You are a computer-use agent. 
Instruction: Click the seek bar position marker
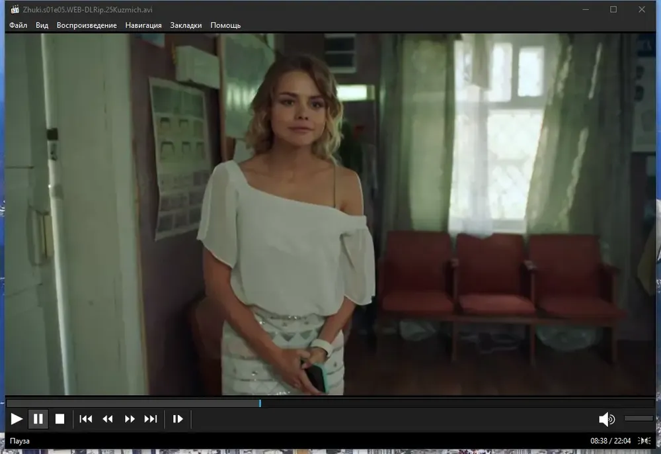pos(260,403)
